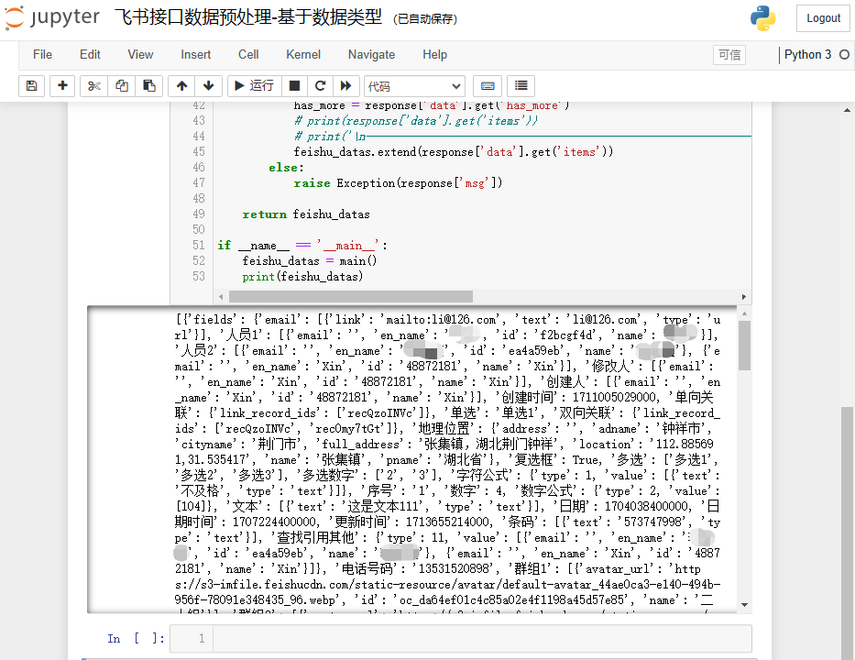The width and height of the screenshot is (855, 660).
Task: Click the output area scrollbar thumb
Action: coord(744,346)
